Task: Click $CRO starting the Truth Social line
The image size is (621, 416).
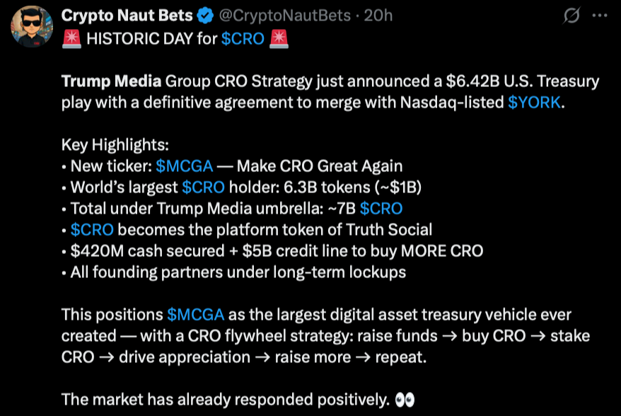Action: (92, 230)
